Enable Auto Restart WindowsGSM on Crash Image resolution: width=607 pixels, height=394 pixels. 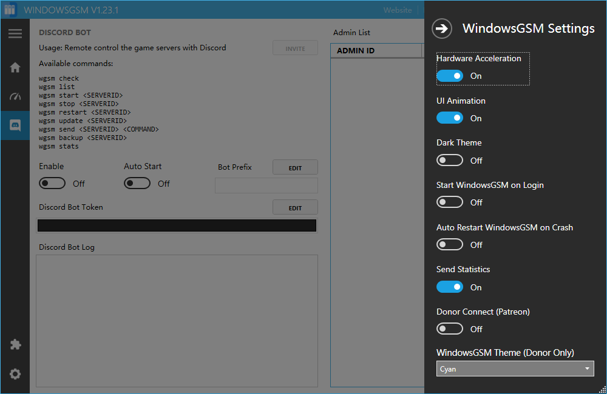point(450,245)
